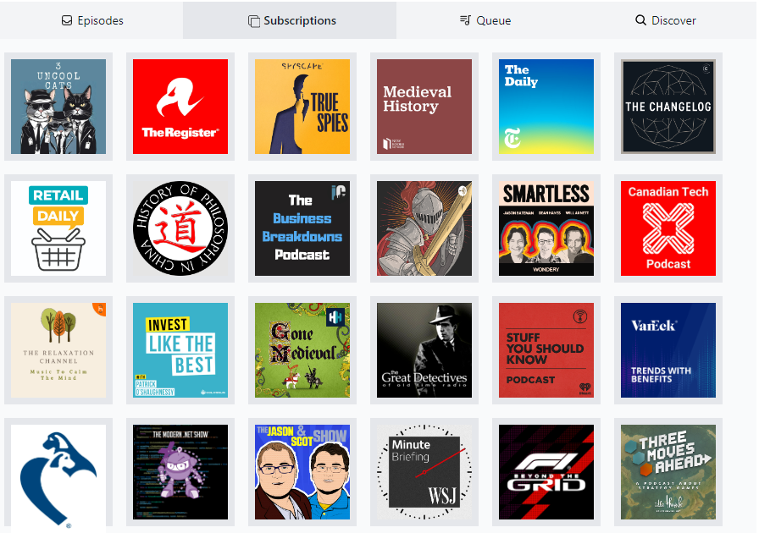Select the True Spies podcast
Viewport: 759px width, 533px height.
click(302, 107)
